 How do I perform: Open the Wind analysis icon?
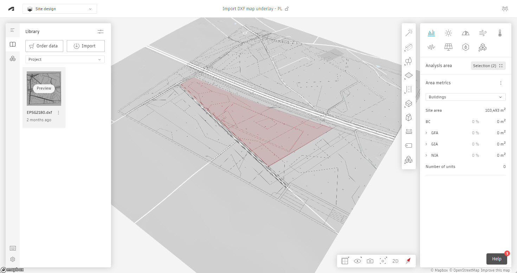pyautogui.click(x=483, y=33)
